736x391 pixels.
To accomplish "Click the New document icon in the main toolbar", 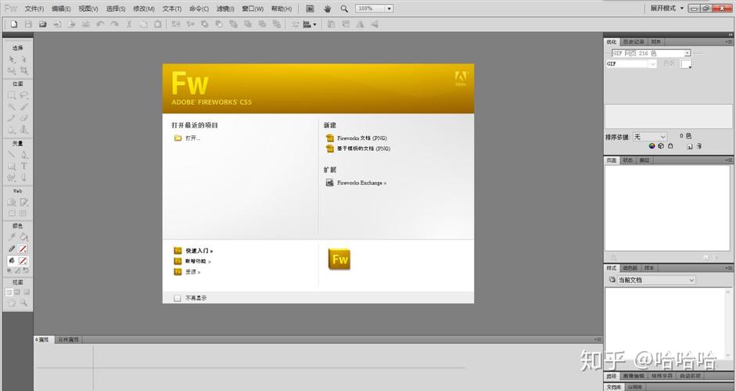I will 13,24.
